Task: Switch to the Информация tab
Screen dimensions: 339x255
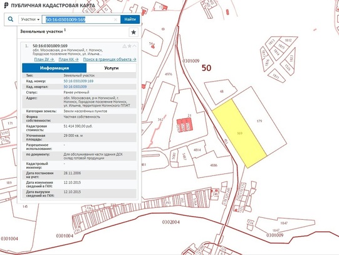Action: point(55,68)
